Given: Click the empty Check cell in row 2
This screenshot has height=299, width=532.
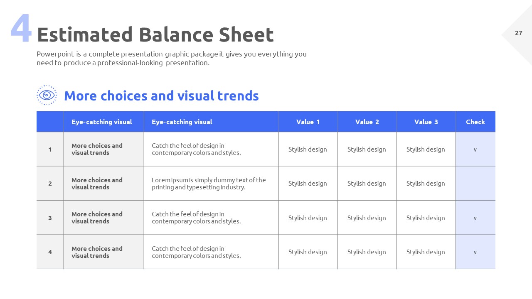Looking at the screenshot, I should click(475, 184).
